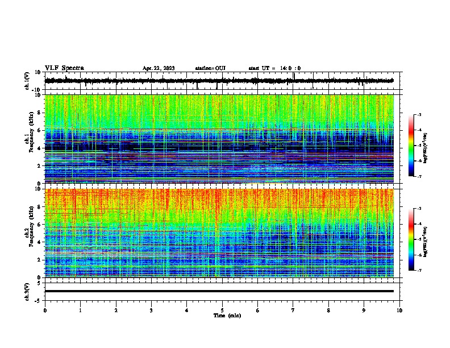Click the ch.2 spectrogram color scale bar

coord(411,239)
